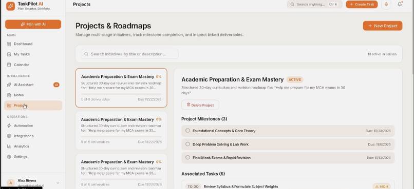The image size is (414, 189).
Task: Click the TaskPilot AI logo icon
Action: tap(11, 6)
